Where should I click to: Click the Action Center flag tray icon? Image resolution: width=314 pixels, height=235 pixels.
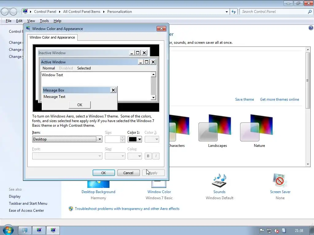tap(262, 231)
